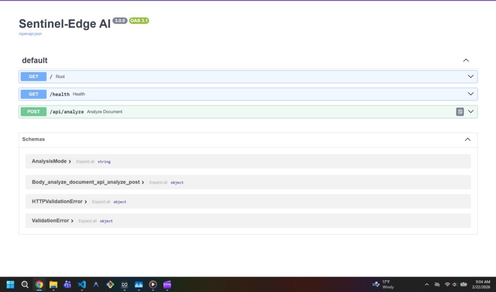Click Expand all next to ValidationError
The height and width of the screenshot is (292, 496).
pos(87,221)
